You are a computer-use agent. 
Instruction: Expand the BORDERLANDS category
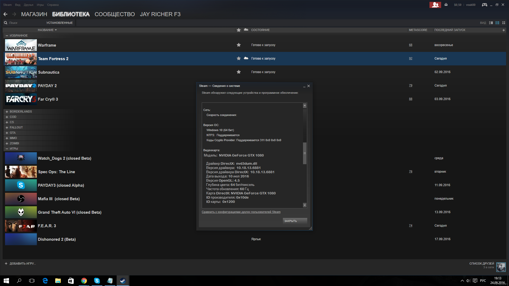coord(7,112)
